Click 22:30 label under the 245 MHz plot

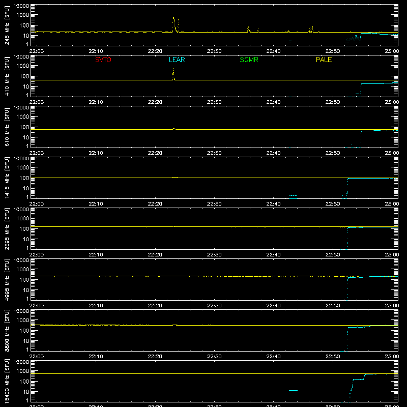click(214, 51)
